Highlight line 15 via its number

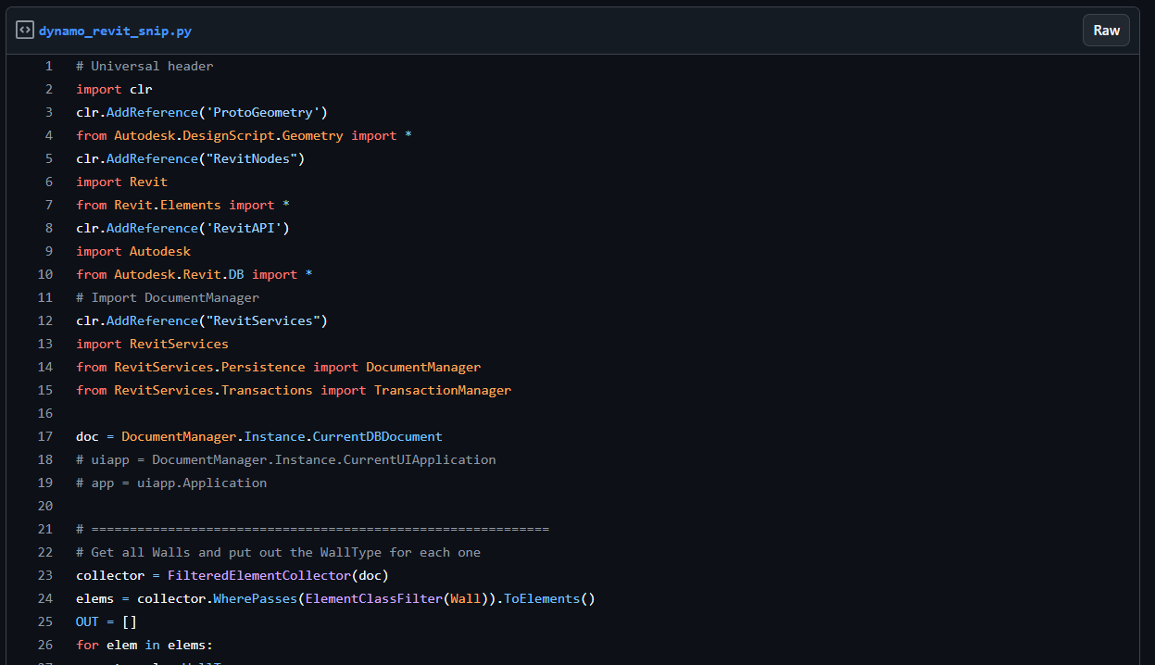point(45,390)
